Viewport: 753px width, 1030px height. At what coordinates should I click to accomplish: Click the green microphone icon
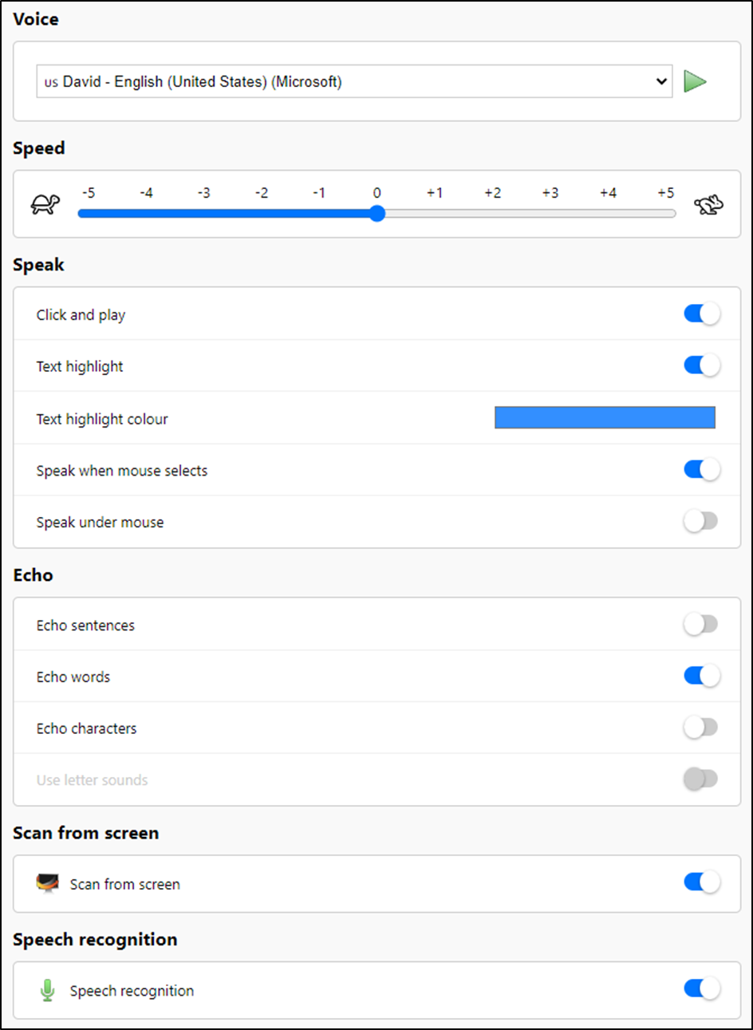click(48, 990)
